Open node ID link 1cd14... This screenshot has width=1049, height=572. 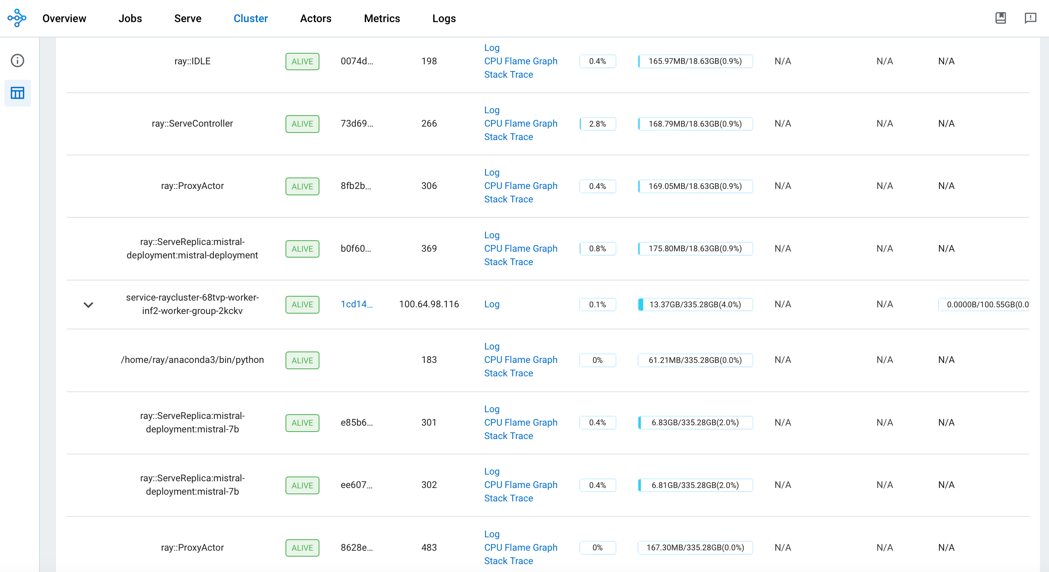[357, 304]
